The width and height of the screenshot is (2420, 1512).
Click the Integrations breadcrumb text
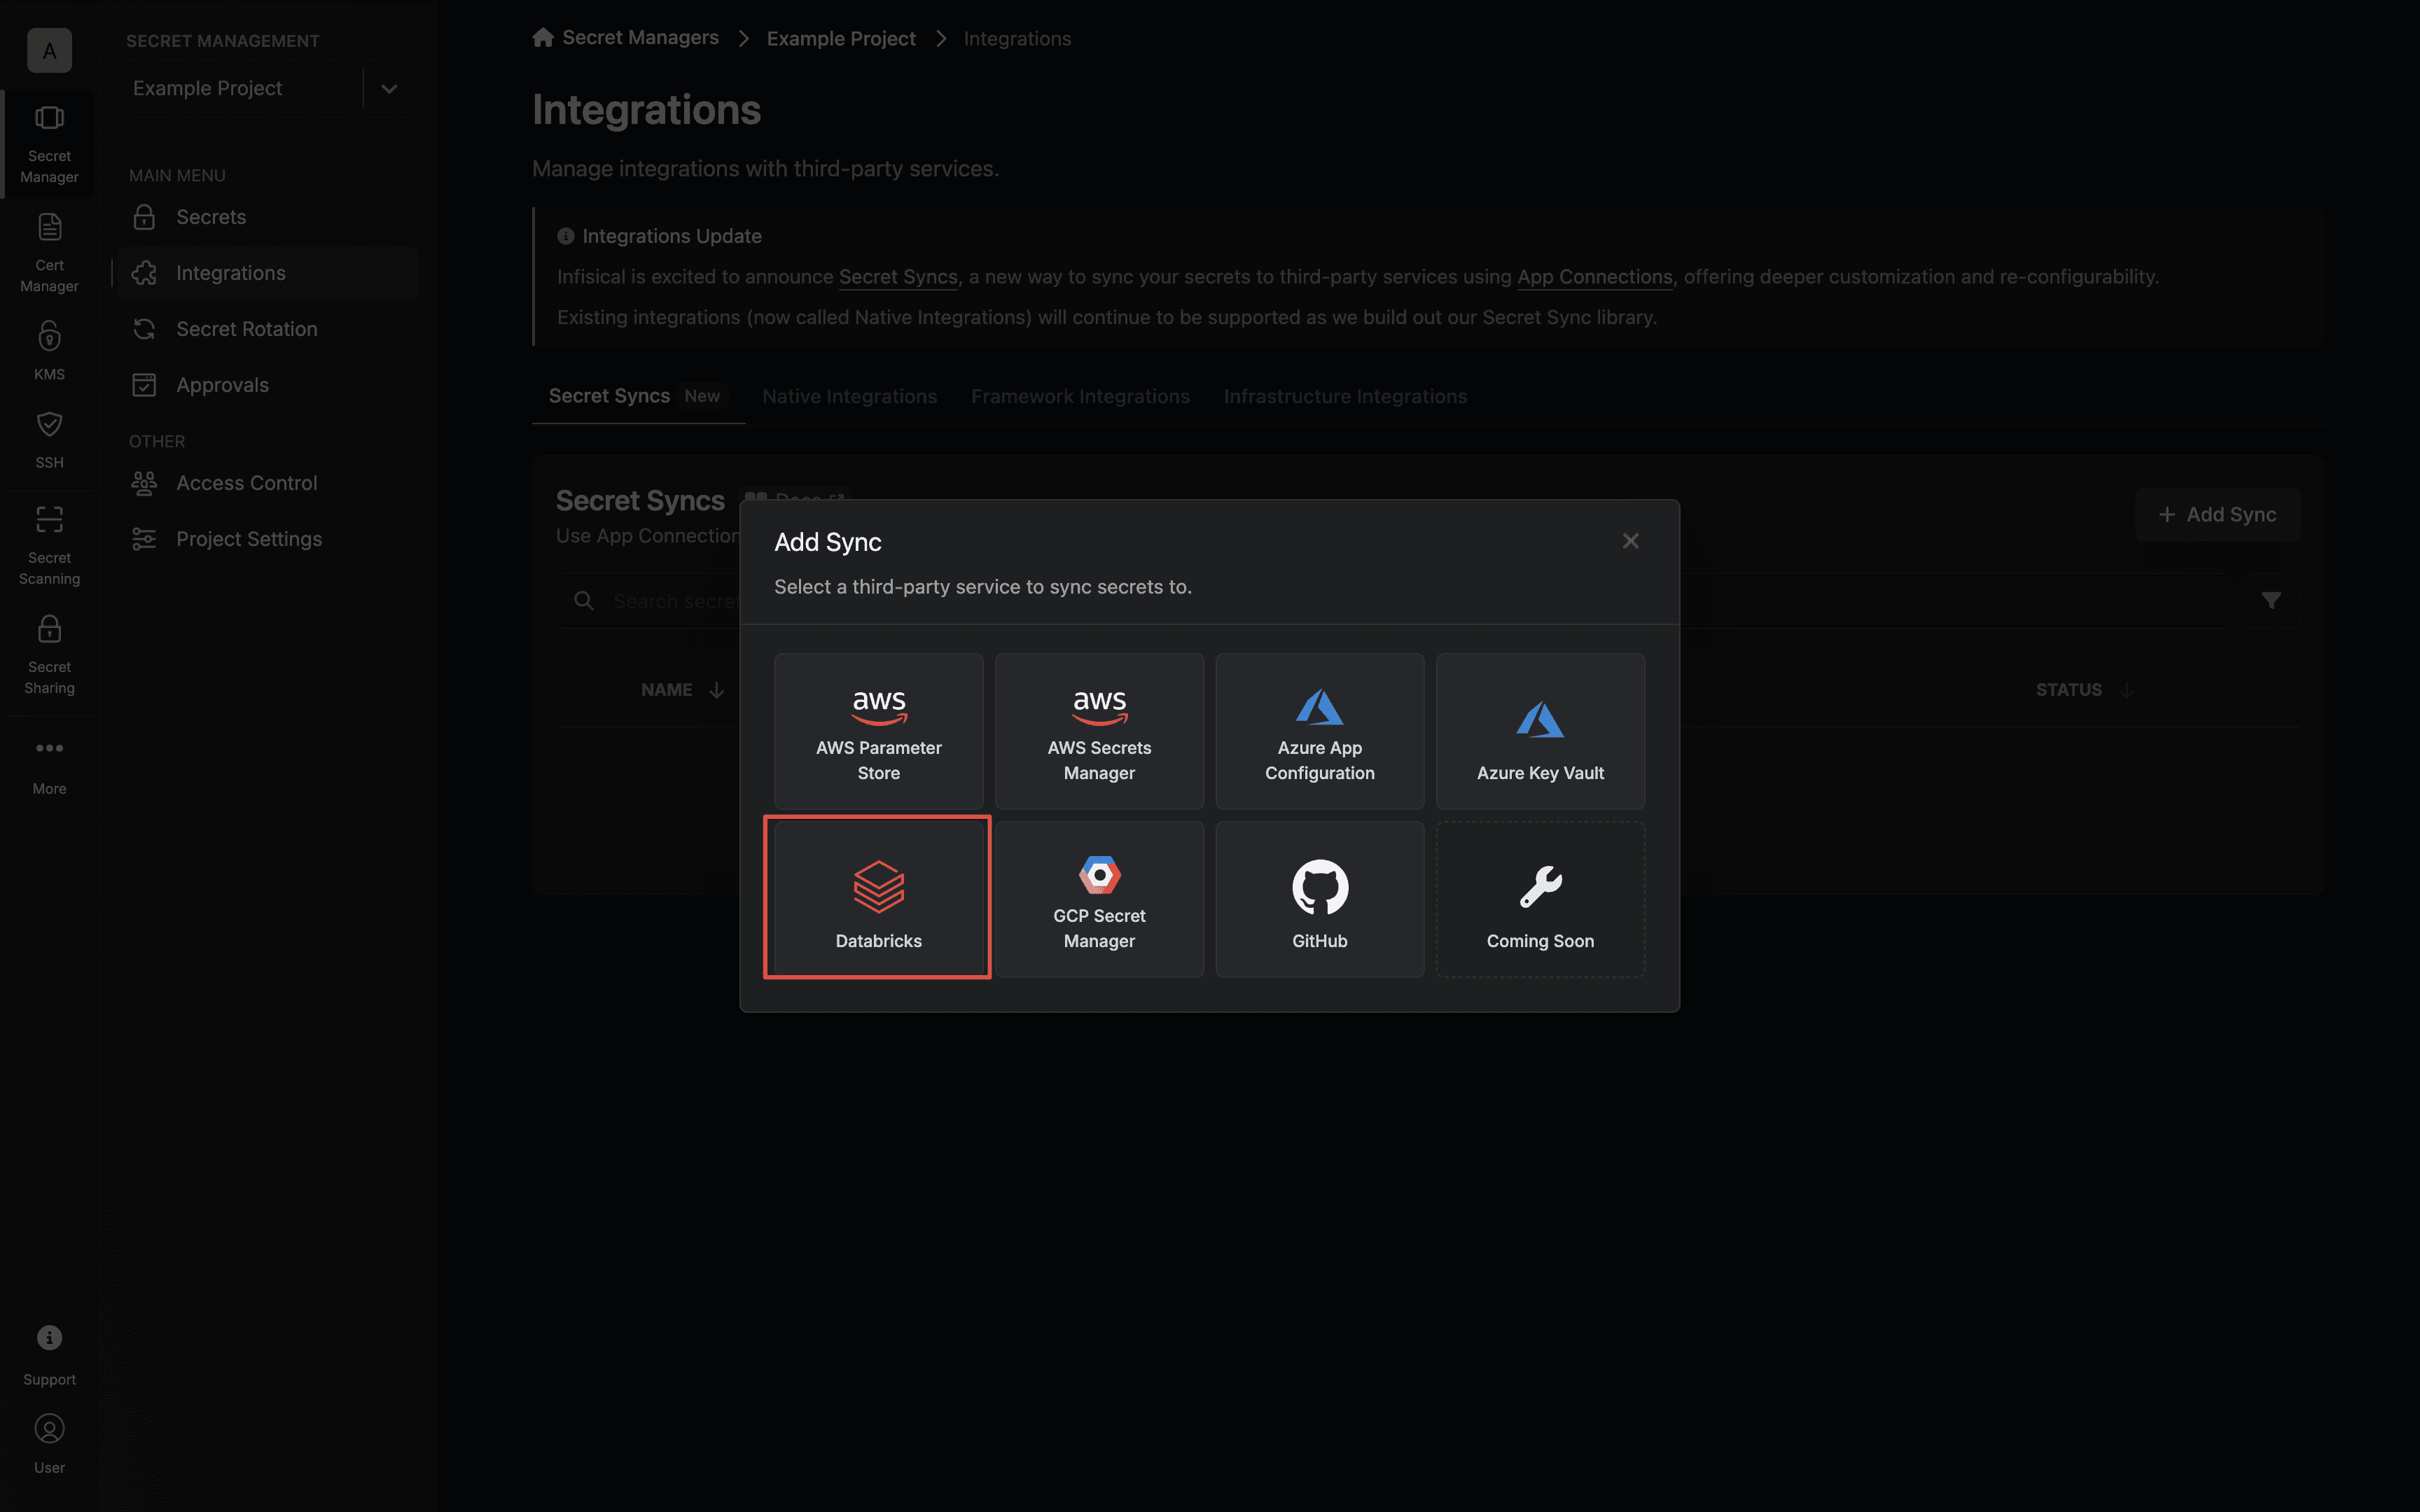1017,38
